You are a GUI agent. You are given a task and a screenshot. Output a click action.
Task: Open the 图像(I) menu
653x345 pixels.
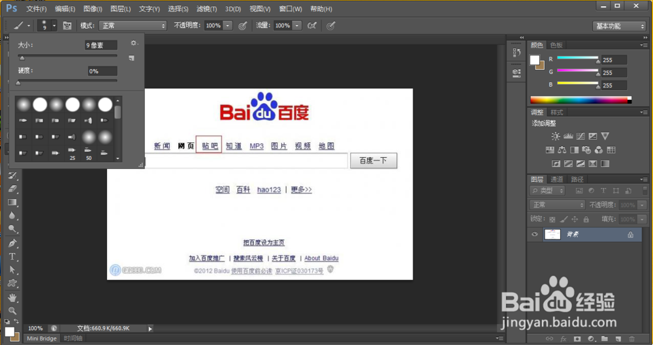93,8
